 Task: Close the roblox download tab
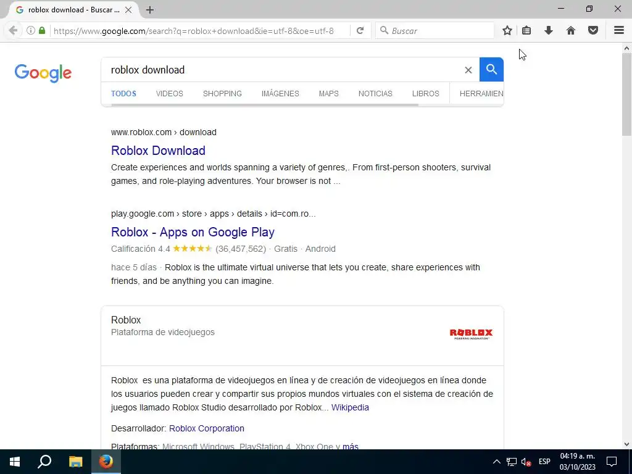click(128, 10)
